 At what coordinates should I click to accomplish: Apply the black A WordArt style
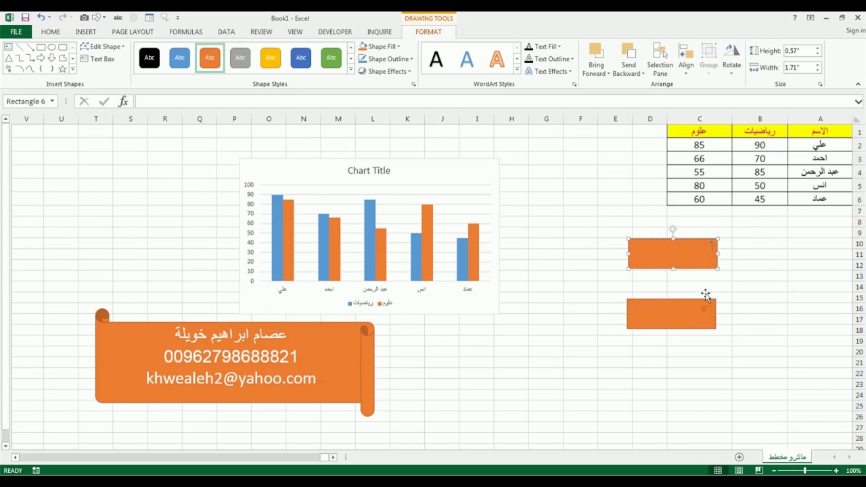(x=436, y=60)
